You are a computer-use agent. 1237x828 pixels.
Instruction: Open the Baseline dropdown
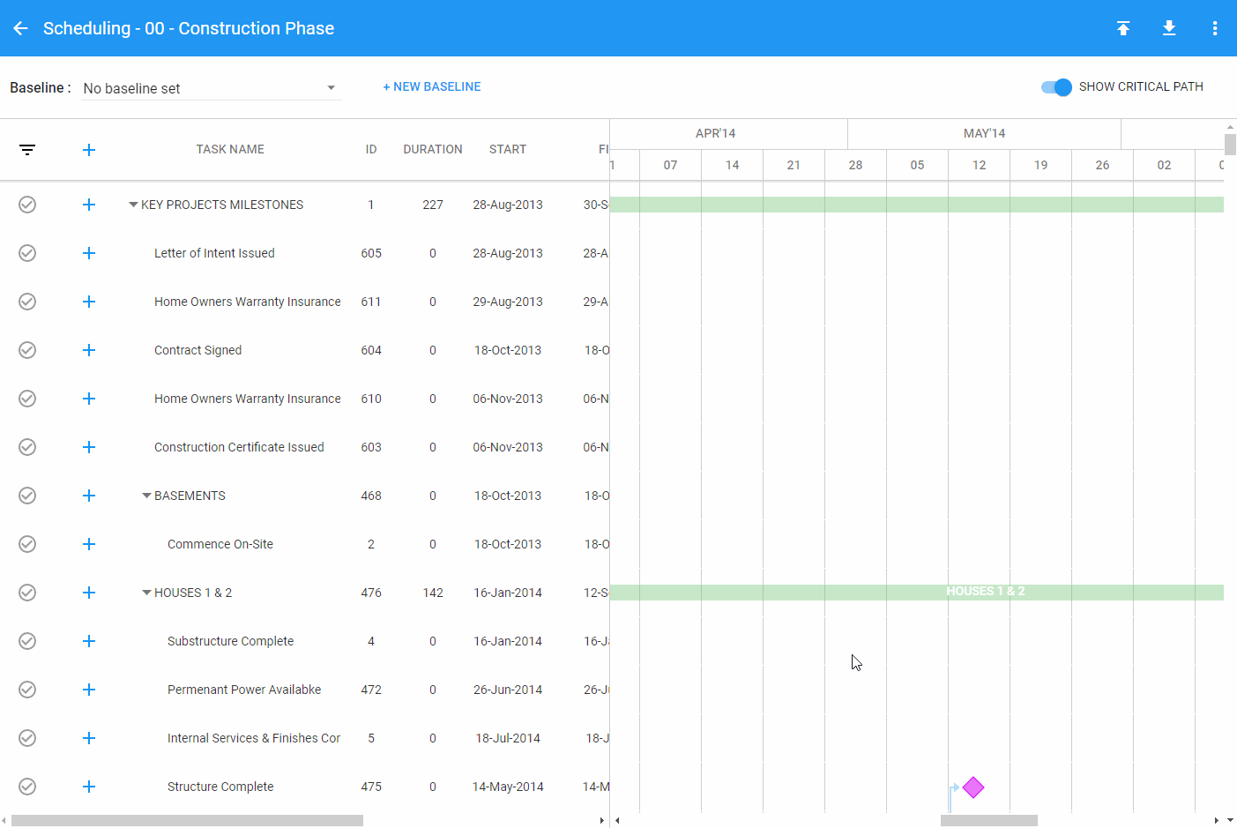click(211, 88)
